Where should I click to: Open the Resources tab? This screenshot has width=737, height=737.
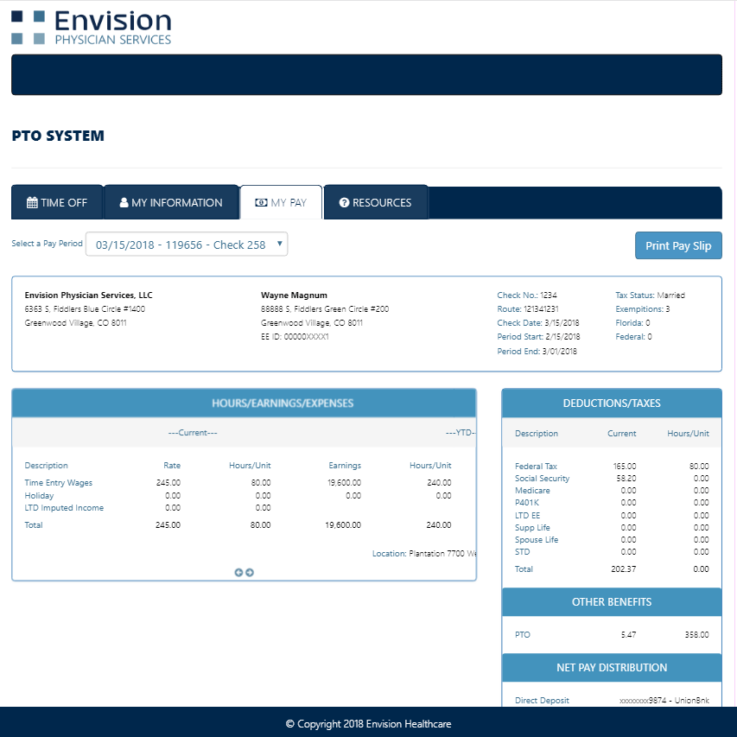[x=376, y=202]
